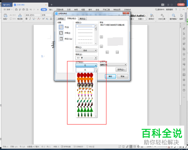188x150 pixels.
Task: Open the border color dropdown
Action: [86, 51]
